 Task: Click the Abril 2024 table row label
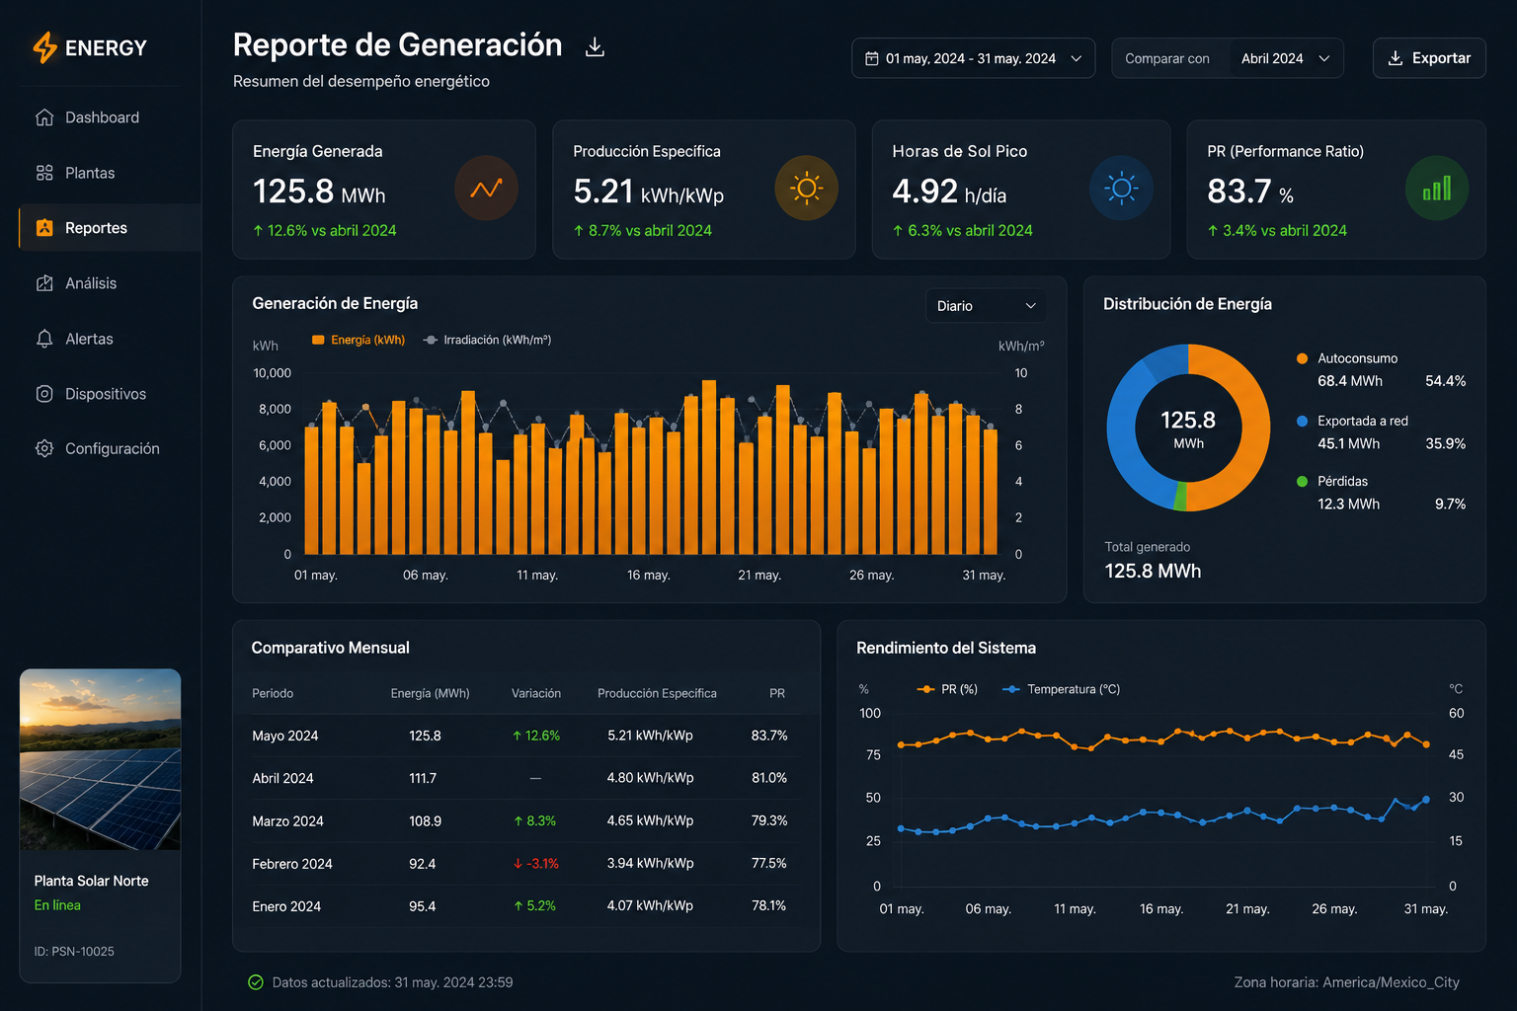point(282,778)
